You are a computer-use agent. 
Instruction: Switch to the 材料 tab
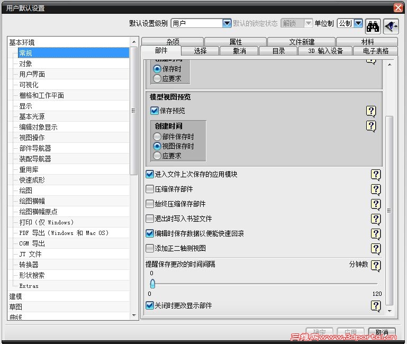[x=367, y=41]
